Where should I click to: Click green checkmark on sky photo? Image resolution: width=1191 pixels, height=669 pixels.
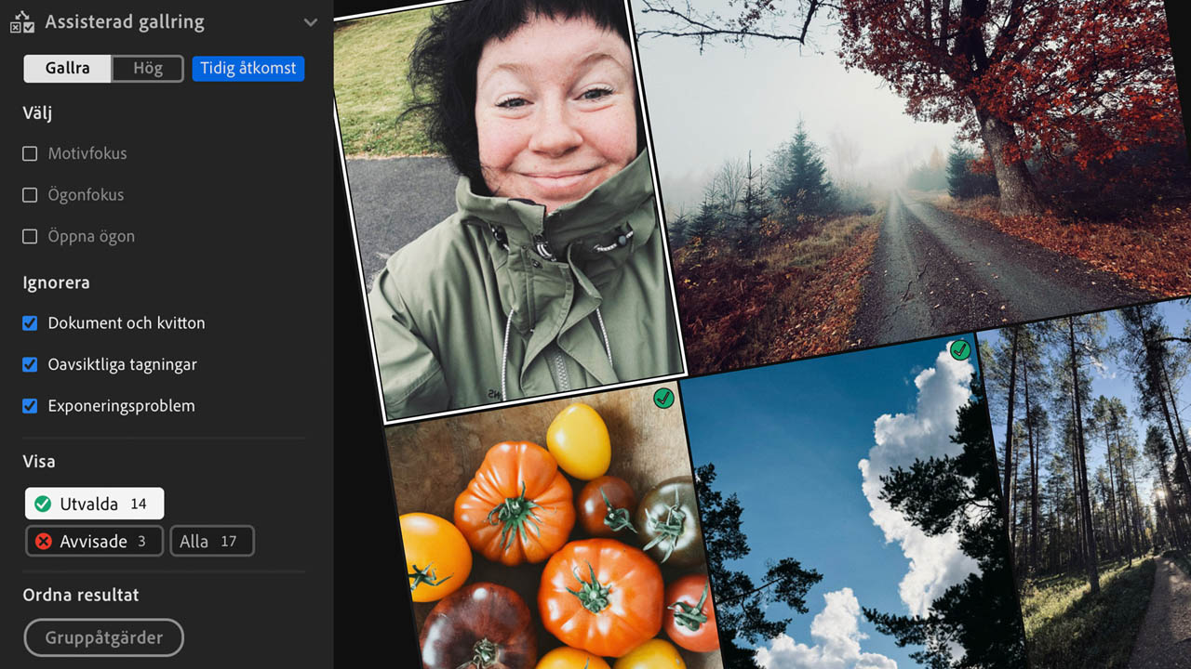(959, 350)
